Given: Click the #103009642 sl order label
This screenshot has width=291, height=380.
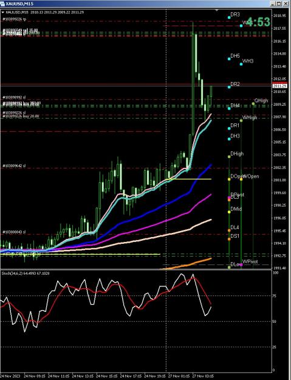Looking at the screenshot, I should point(14,166).
